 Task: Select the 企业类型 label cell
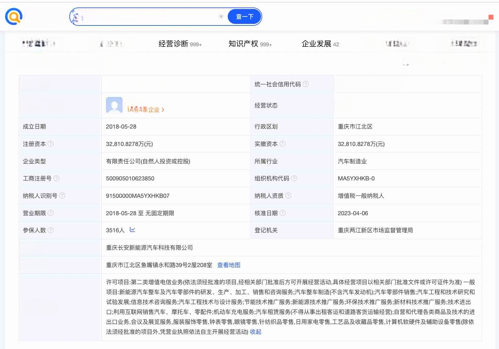point(60,161)
